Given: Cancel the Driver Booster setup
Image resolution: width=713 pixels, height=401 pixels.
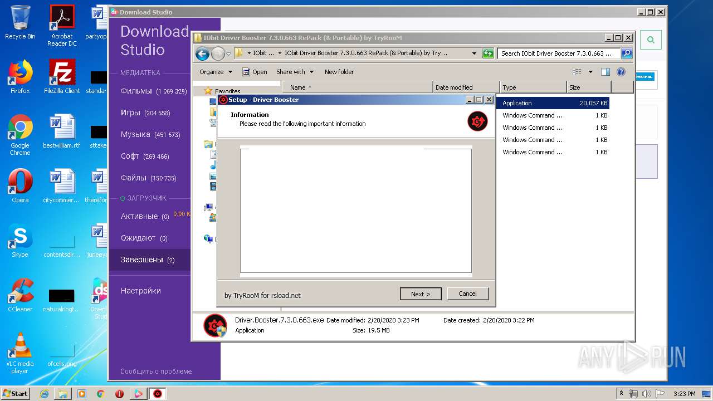Looking at the screenshot, I should [x=467, y=294].
